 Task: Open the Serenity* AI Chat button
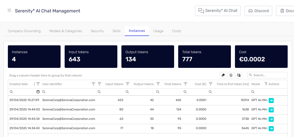tap(218, 11)
